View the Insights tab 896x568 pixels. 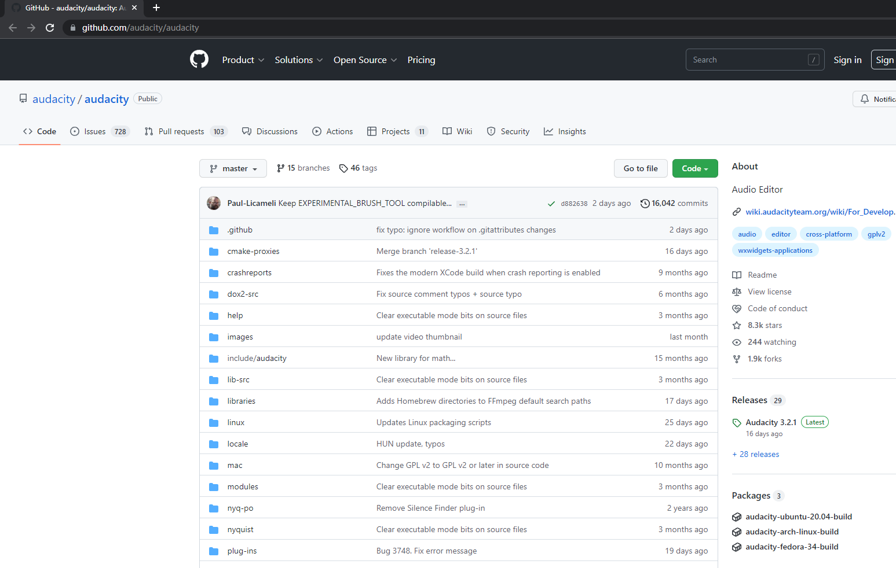point(565,132)
